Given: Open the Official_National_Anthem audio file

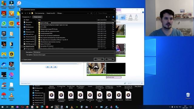Looking at the screenshot, I should (61, 97).
